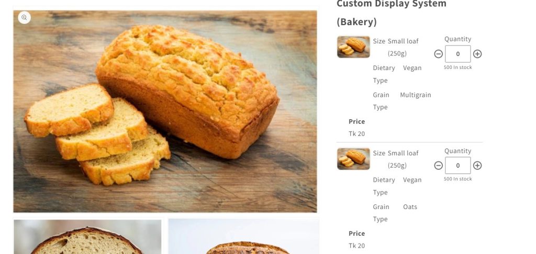Increase quantity for the Oats variant
The width and height of the screenshot is (536, 254).
[x=477, y=166]
